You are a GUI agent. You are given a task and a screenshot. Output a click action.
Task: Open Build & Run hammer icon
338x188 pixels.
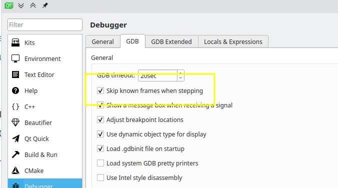point(15,154)
